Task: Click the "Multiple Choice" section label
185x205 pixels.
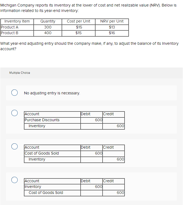Action: tap(20, 73)
